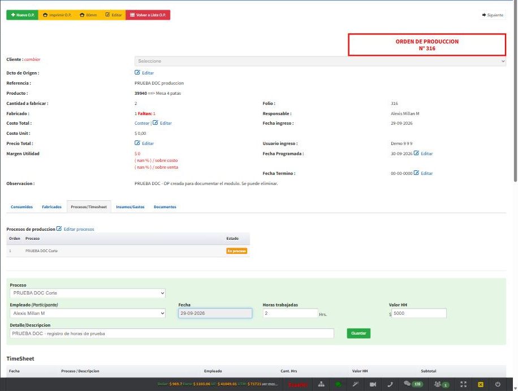
Task: Click the Detalle/Descripcion text field
Action: 172,333
